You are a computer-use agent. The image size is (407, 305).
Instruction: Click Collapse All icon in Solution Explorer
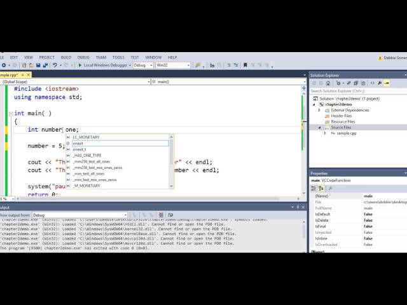[356, 83]
